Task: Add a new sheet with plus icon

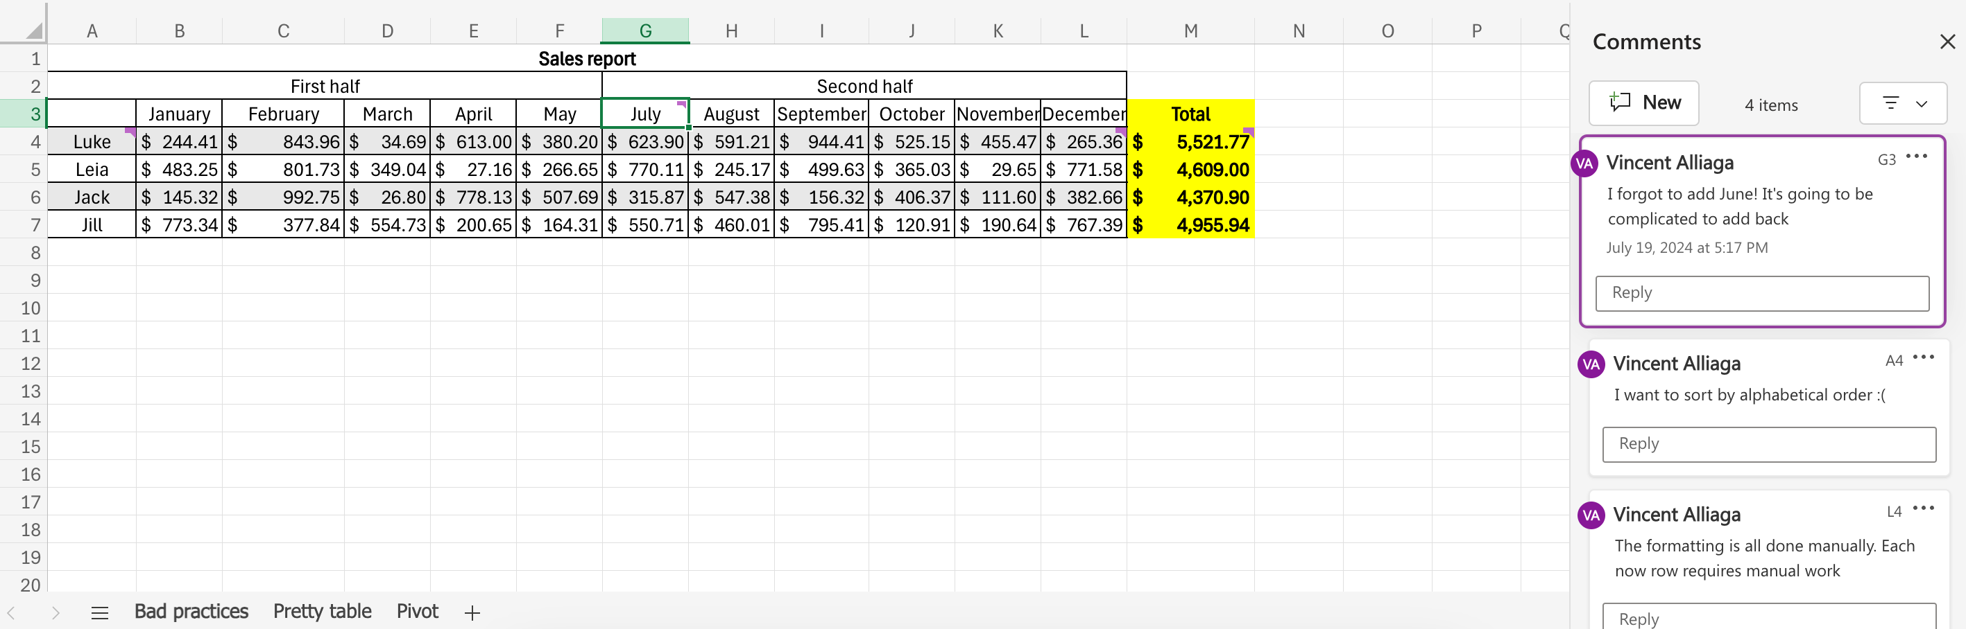Action: tap(472, 612)
